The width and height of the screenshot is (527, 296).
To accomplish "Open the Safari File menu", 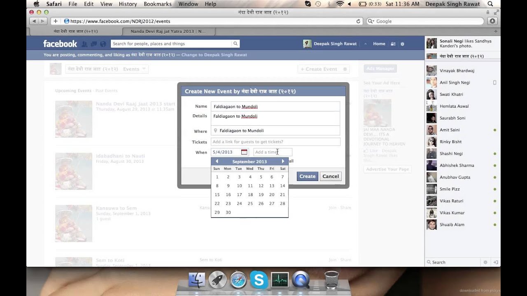I will pyautogui.click(x=73, y=4).
